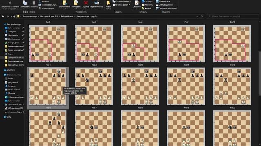Click Select none (Снять выделение)
Image resolution: width=261 pixels, height=146 pixels.
[165, 5]
